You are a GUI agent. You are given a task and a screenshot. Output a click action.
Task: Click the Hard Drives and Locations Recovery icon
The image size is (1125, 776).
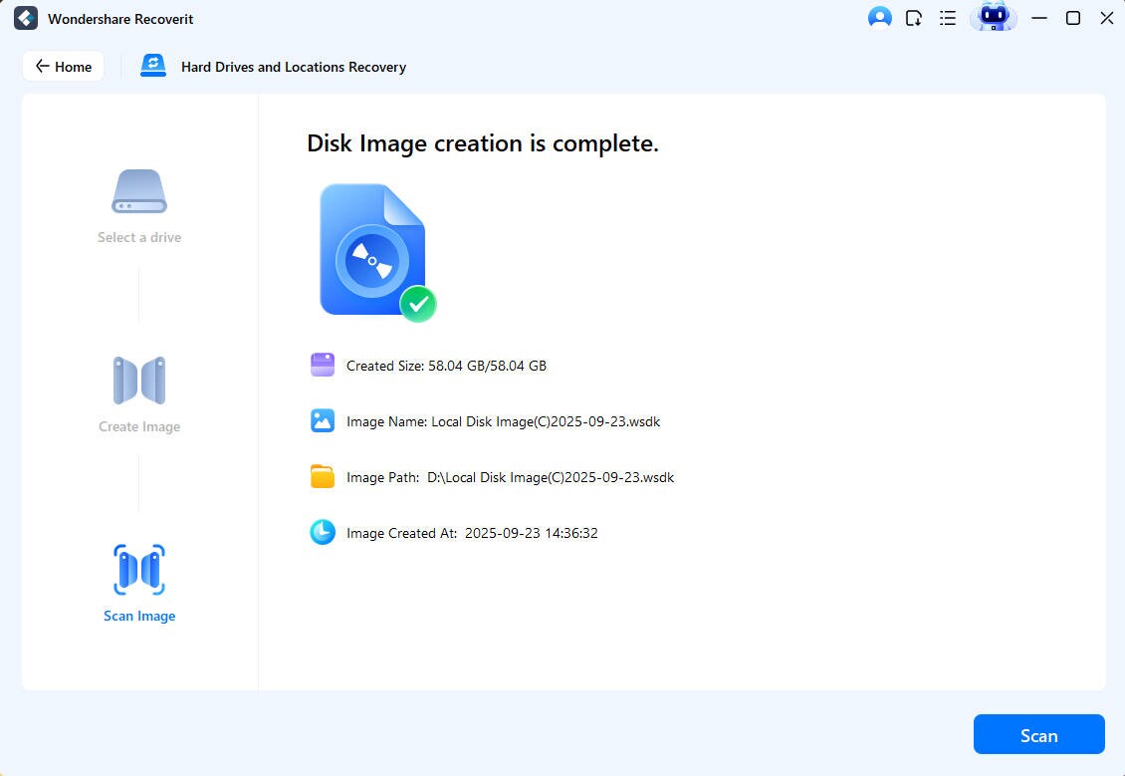152,65
